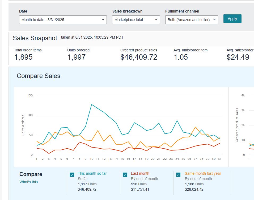Image resolution: width=254 pixels, height=200 pixels.
Task: Select the Total order items value 1,895
Action: pos(23,57)
